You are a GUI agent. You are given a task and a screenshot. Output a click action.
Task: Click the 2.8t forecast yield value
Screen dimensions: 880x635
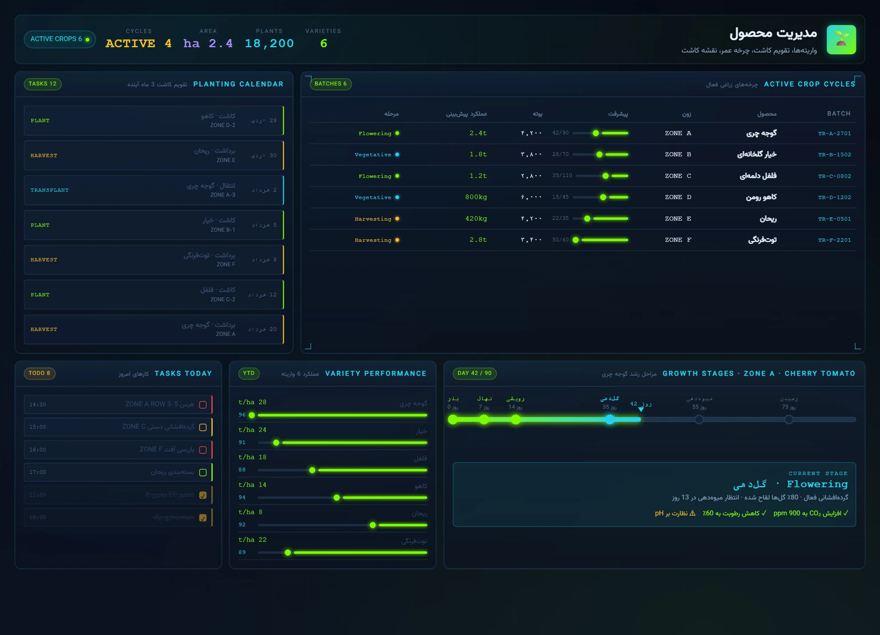[478, 240]
